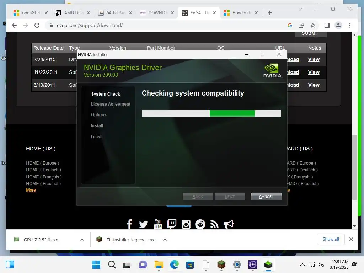Open the Chrome profile avatar
Image resolution: width=364 pixels, height=273 pixels.
pyautogui.click(x=338, y=25)
